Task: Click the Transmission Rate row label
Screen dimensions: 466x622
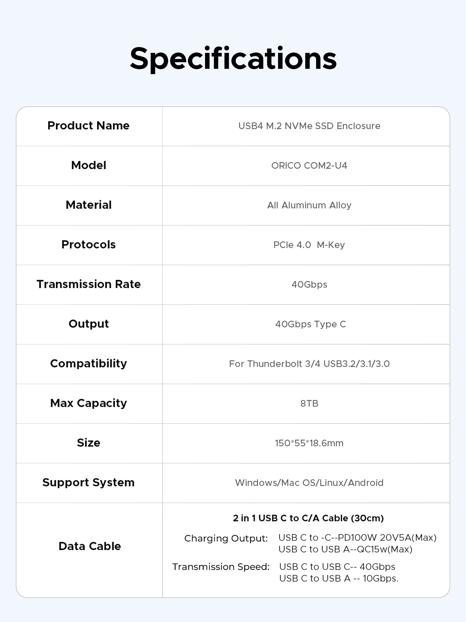Action: (x=89, y=284)
